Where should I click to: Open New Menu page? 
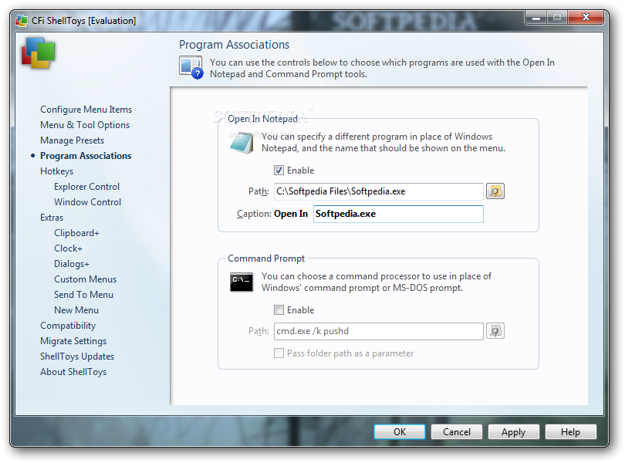76,310
